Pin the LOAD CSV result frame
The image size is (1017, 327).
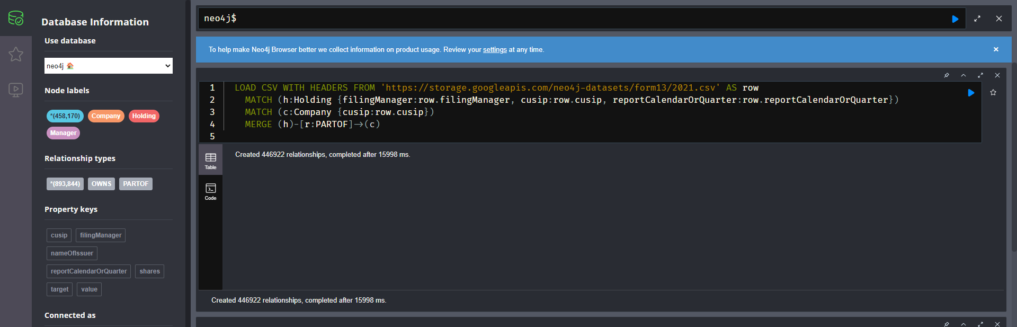click(x=947, y=75)
